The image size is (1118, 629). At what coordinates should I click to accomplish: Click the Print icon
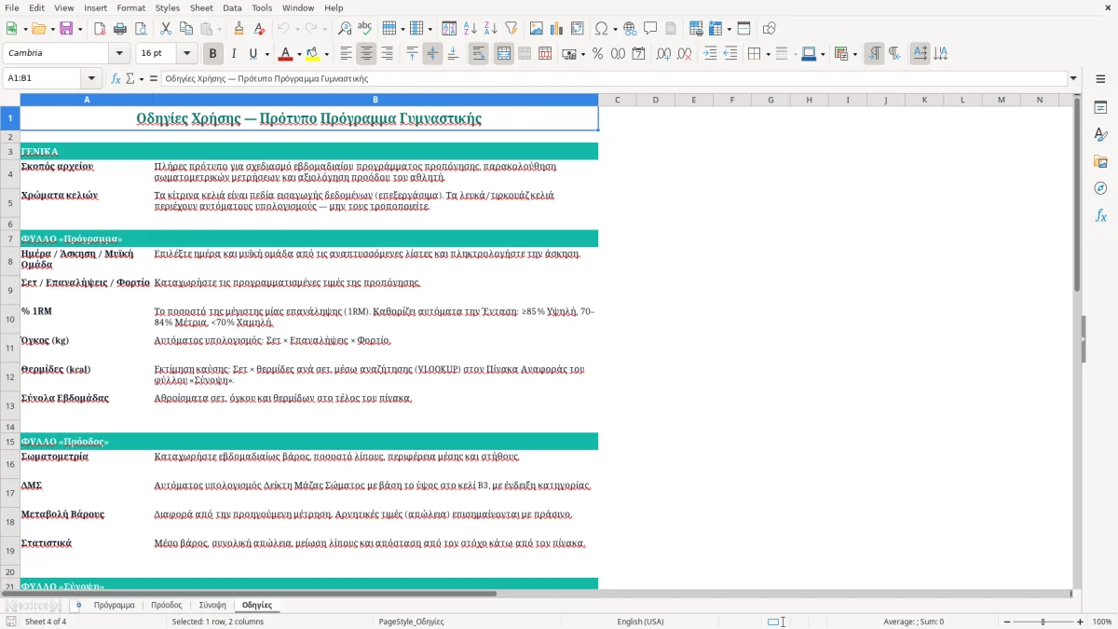click(x=120, y=29)
